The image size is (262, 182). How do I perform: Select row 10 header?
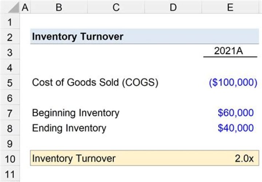click(x=9, y=159)
